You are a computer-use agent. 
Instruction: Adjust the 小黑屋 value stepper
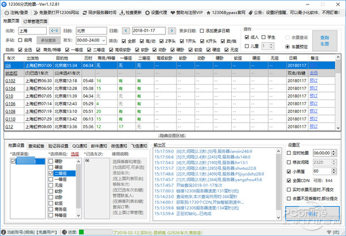click(x=334, y=171)
